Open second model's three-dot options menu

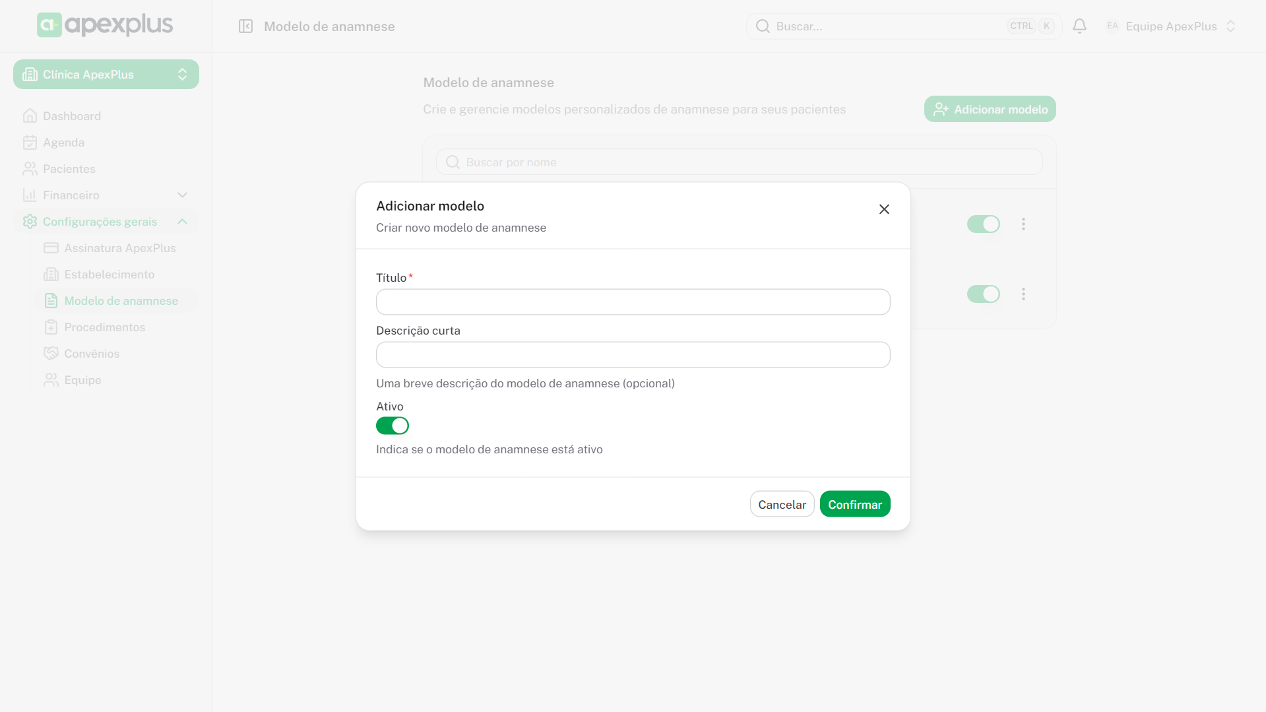coord(1023,294)
